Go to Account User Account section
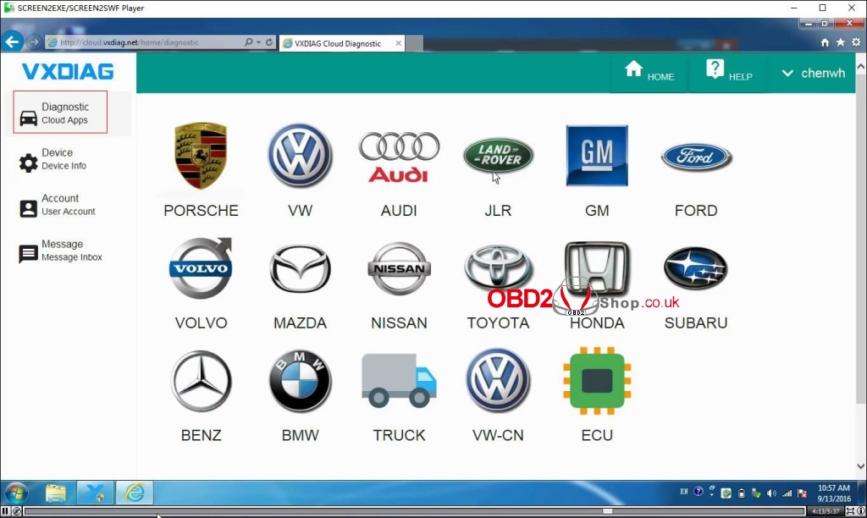The image size is (867, 518). (x=68, y=205)
